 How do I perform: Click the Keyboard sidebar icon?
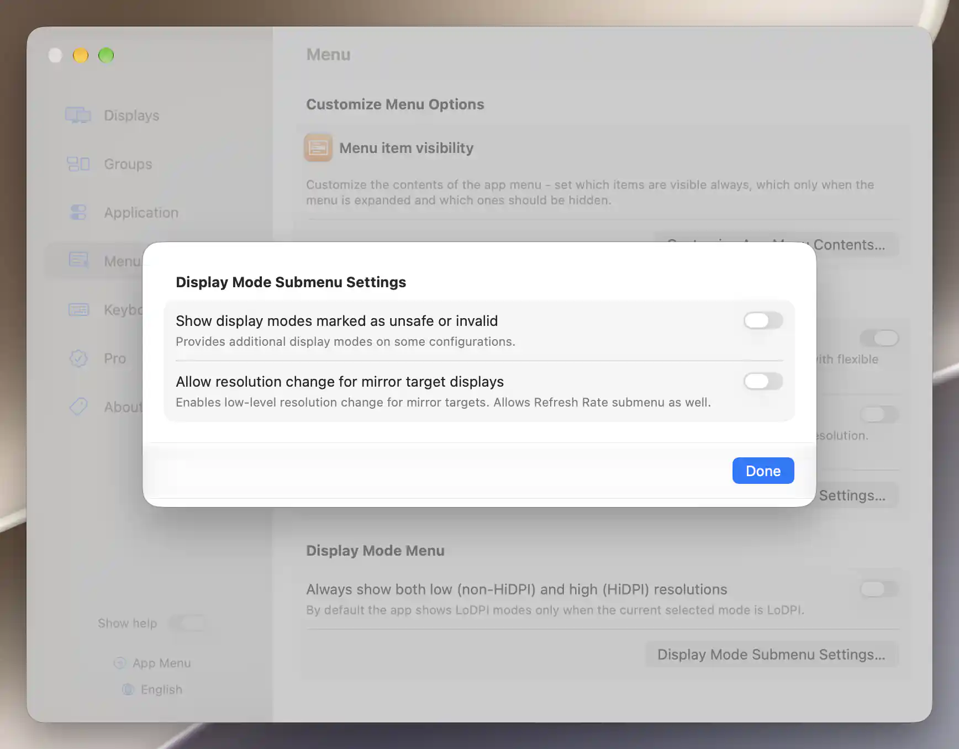(78, 309)
